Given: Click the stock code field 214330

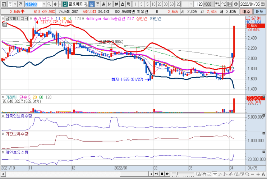Looking at the screenshot, I should (33, 4).
